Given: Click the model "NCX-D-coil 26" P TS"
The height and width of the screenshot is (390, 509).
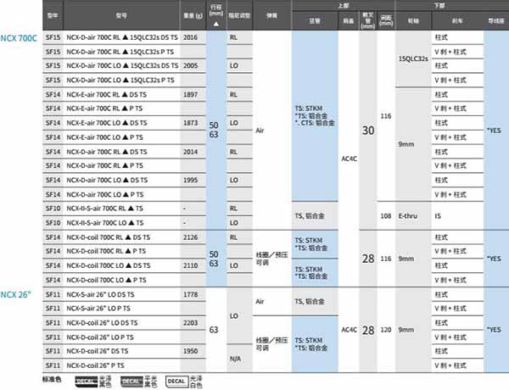Looking at the screenshot, I should click(x=95, y=365).
